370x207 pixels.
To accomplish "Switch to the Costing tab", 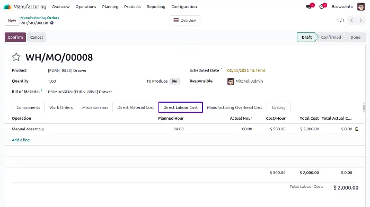I will (278, 107).
